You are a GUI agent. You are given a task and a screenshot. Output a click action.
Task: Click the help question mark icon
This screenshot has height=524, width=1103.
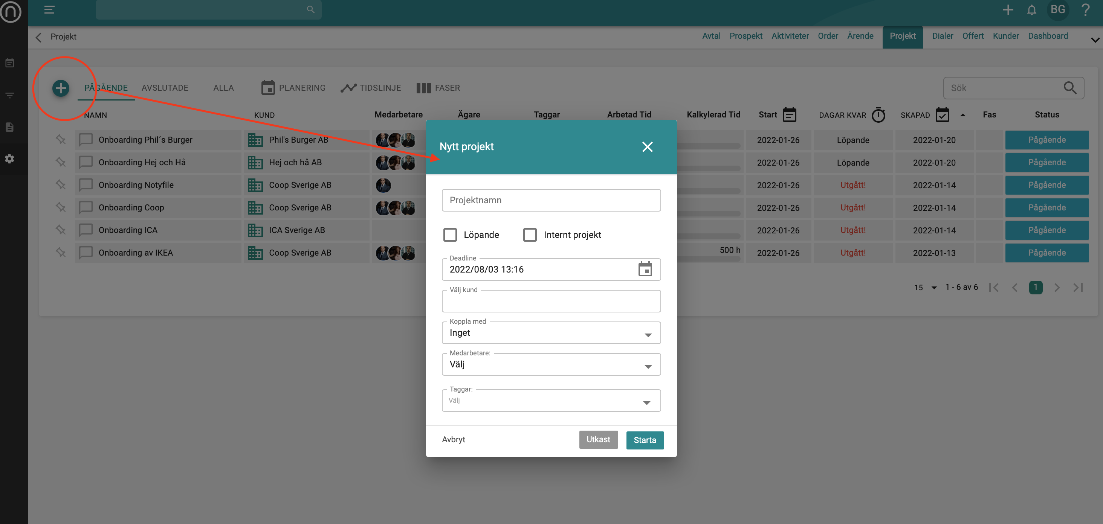click(1085, 9)
